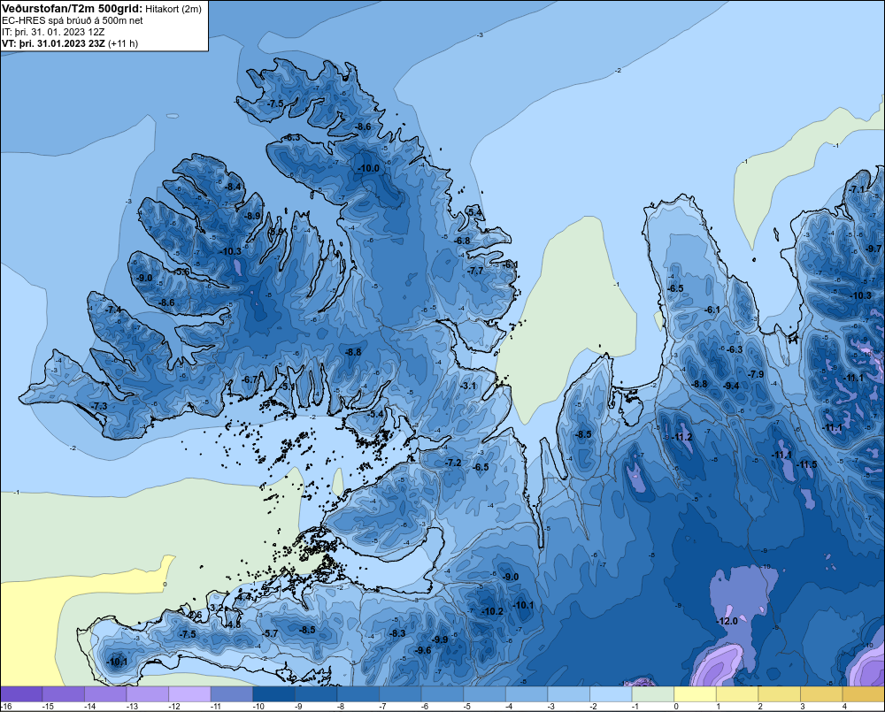Click the '-7.3' temperature label
885x712 pixels.
[x=99, y=406]
